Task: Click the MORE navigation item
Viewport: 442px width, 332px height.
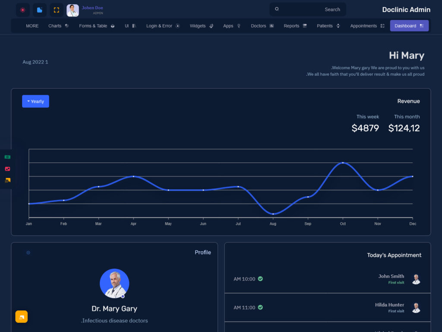Action: 32,26
